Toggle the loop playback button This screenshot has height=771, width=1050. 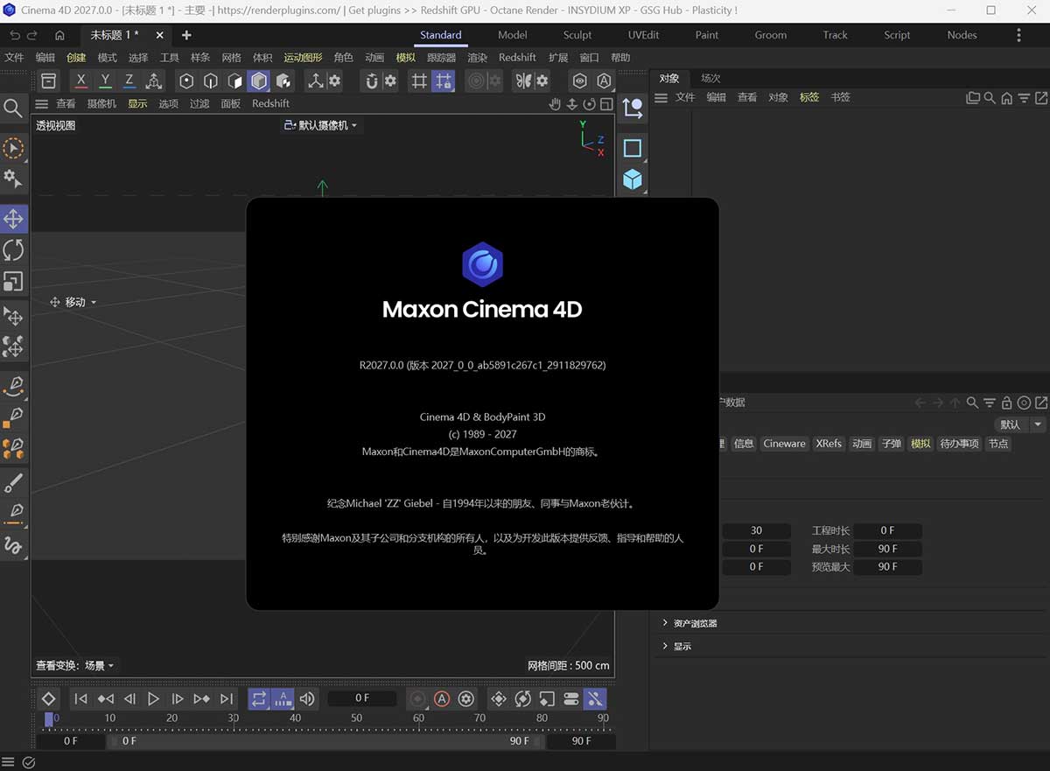tap(259, 698)
